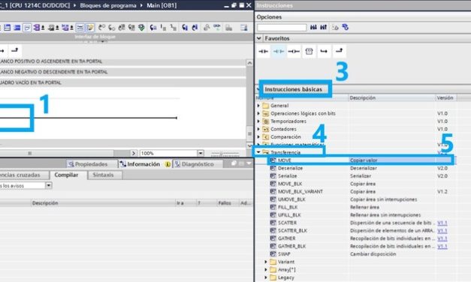
Task: Insert normally closed contact from Favoritos
Action: 279,51
